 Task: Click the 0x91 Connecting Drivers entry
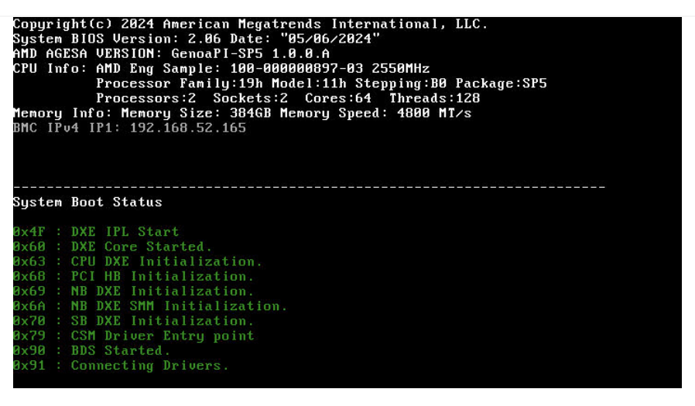[x=121, y=365]
